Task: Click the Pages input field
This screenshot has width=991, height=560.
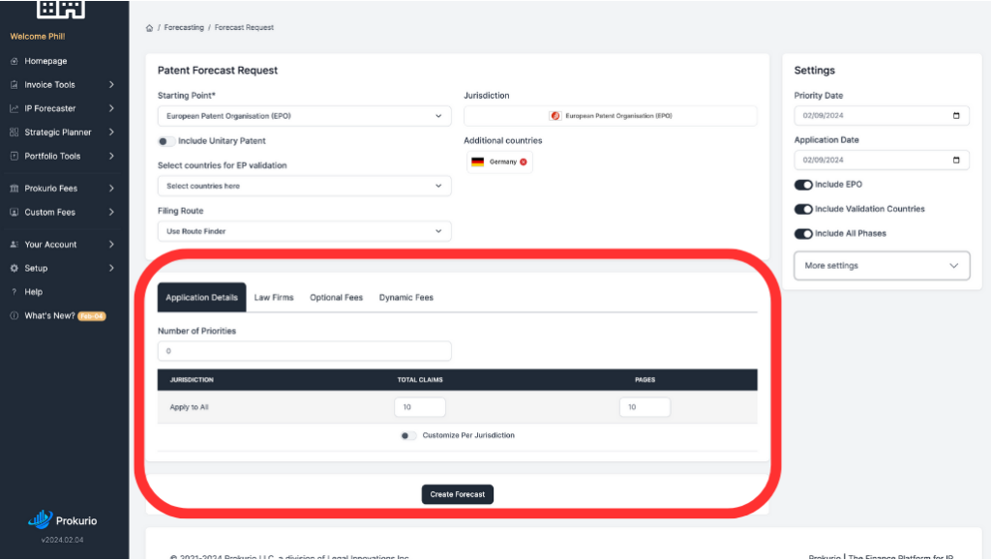Action: pyautogui.click(x=645, y=407)
